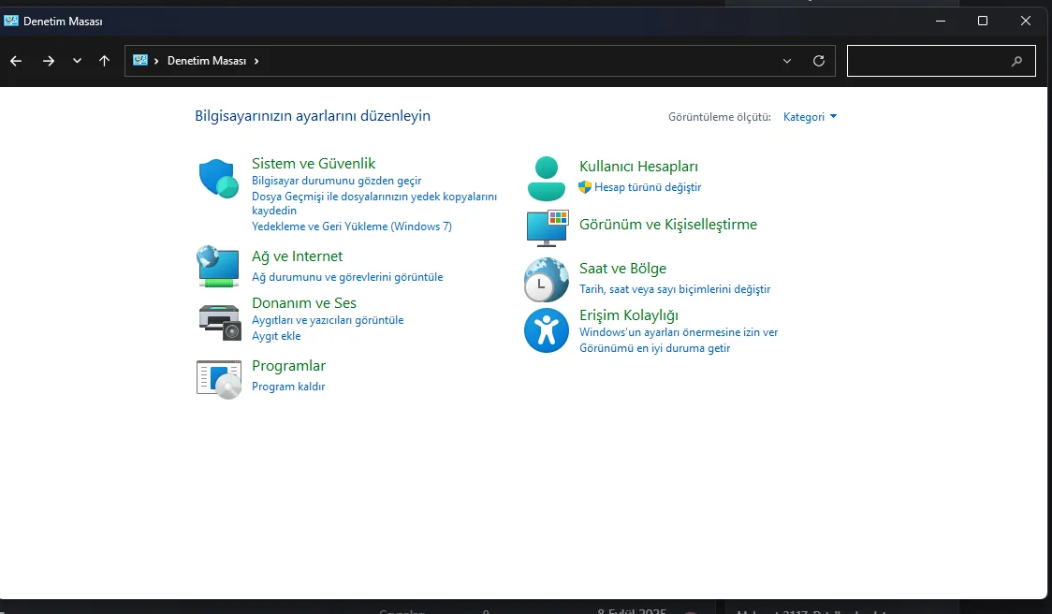This screenshot has height=614, width=1052.
Task: Go forward with the right arrow
Action: 49,61
